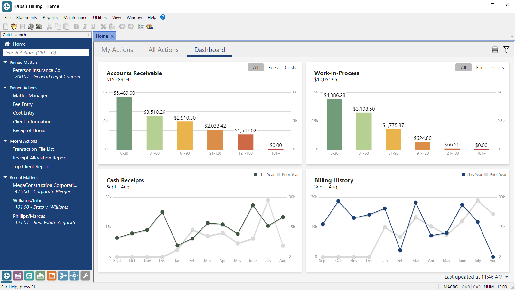
Task: Open General Ledger via the orange icon
Action: pyautogui.click(x=51, y=276)
